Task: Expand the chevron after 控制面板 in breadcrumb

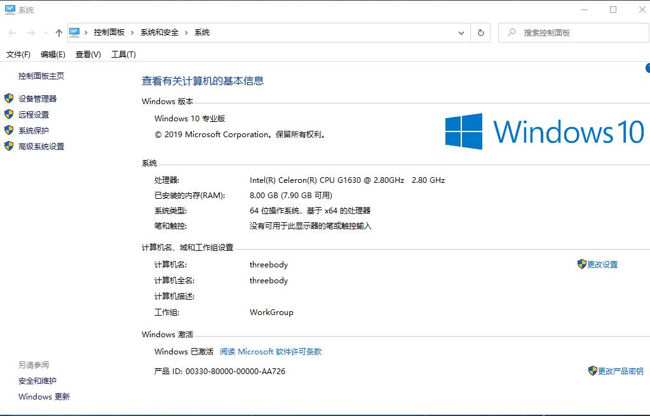Action: coord(132,33)
